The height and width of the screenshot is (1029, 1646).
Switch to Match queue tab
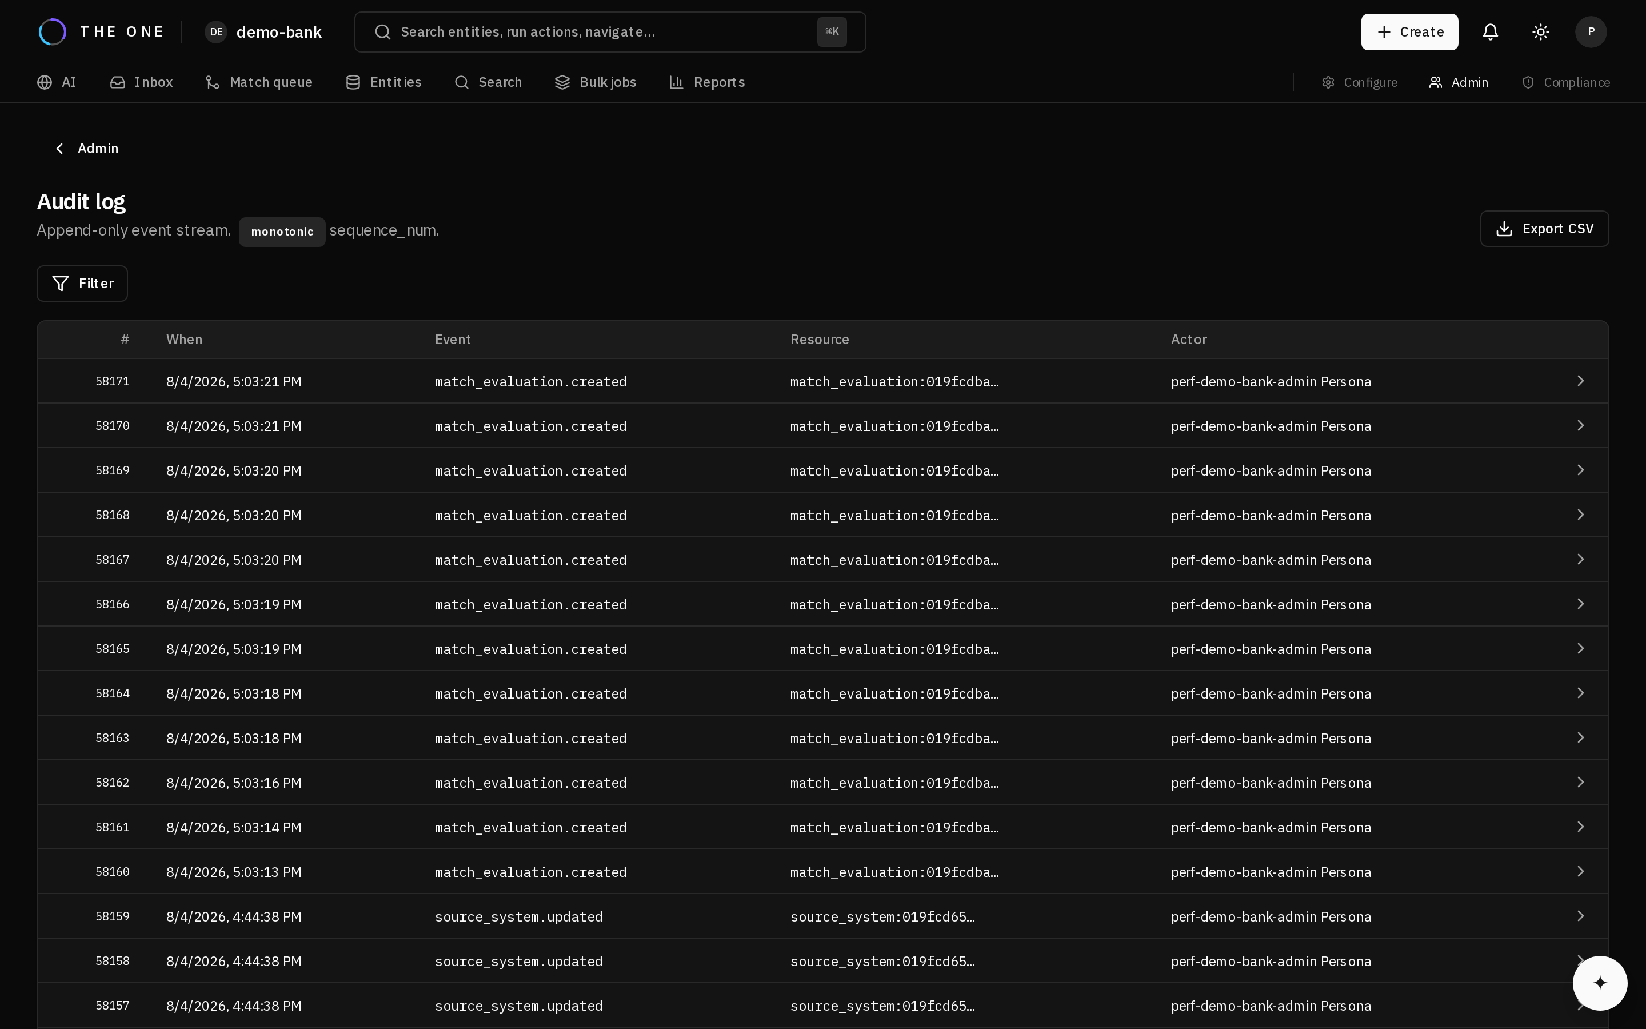tap(259, 82)
